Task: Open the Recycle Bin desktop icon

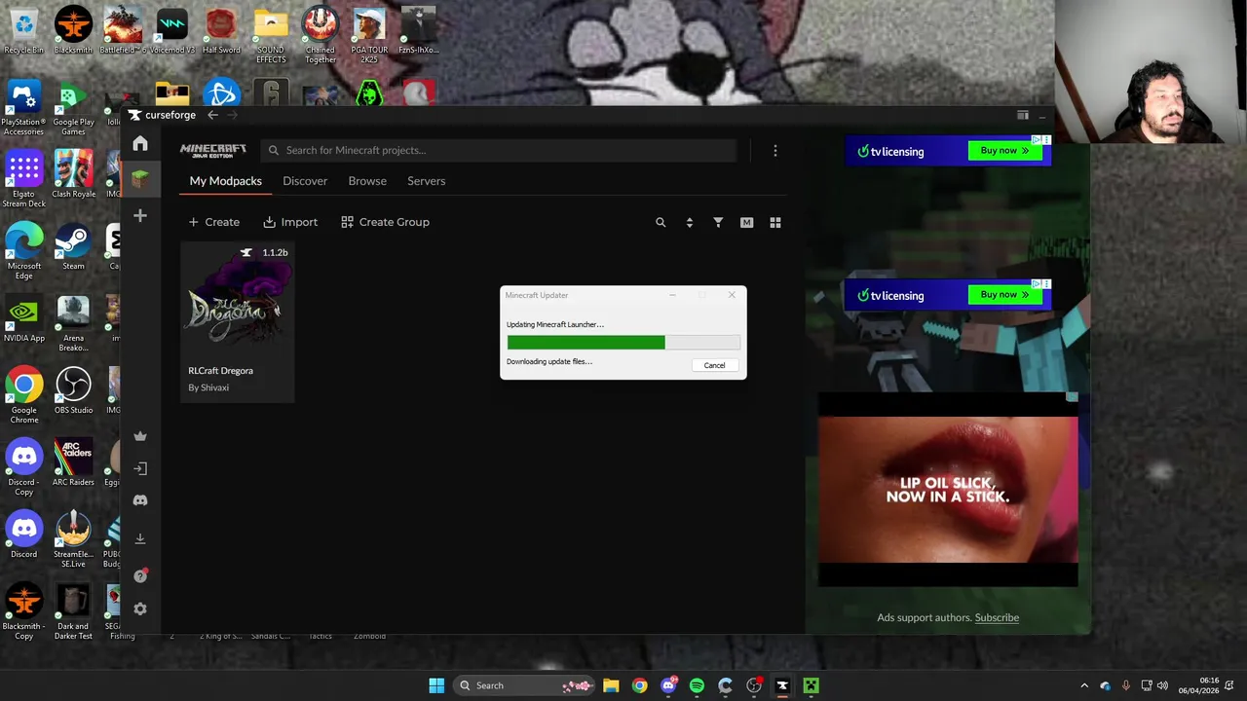Action: point(23,31)
